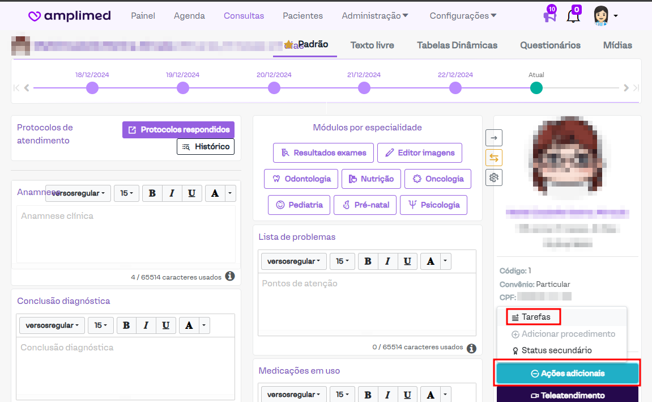Click timeline previous arrow icon
652x402 pixels.
click(27, 88)
